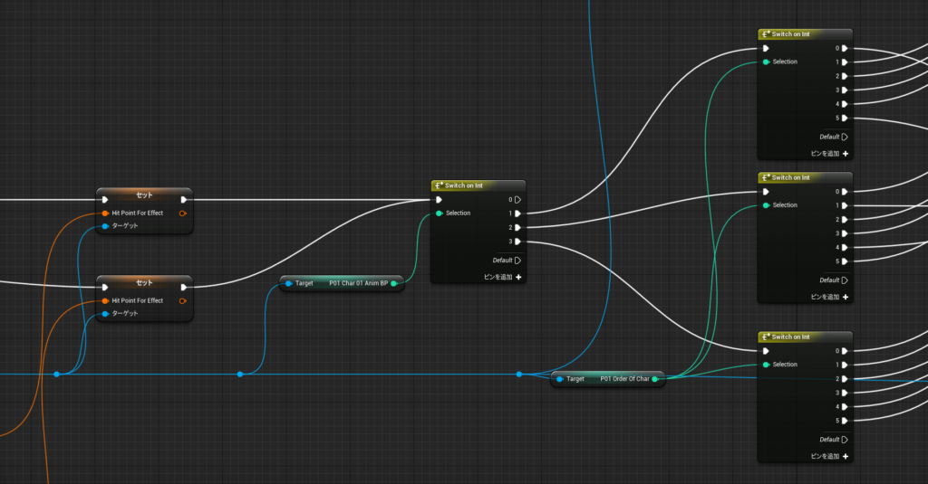Click output pin 0 of four-output Switch on Int
The width and height of the screenshot is (928, 484).
pos(517,200)
